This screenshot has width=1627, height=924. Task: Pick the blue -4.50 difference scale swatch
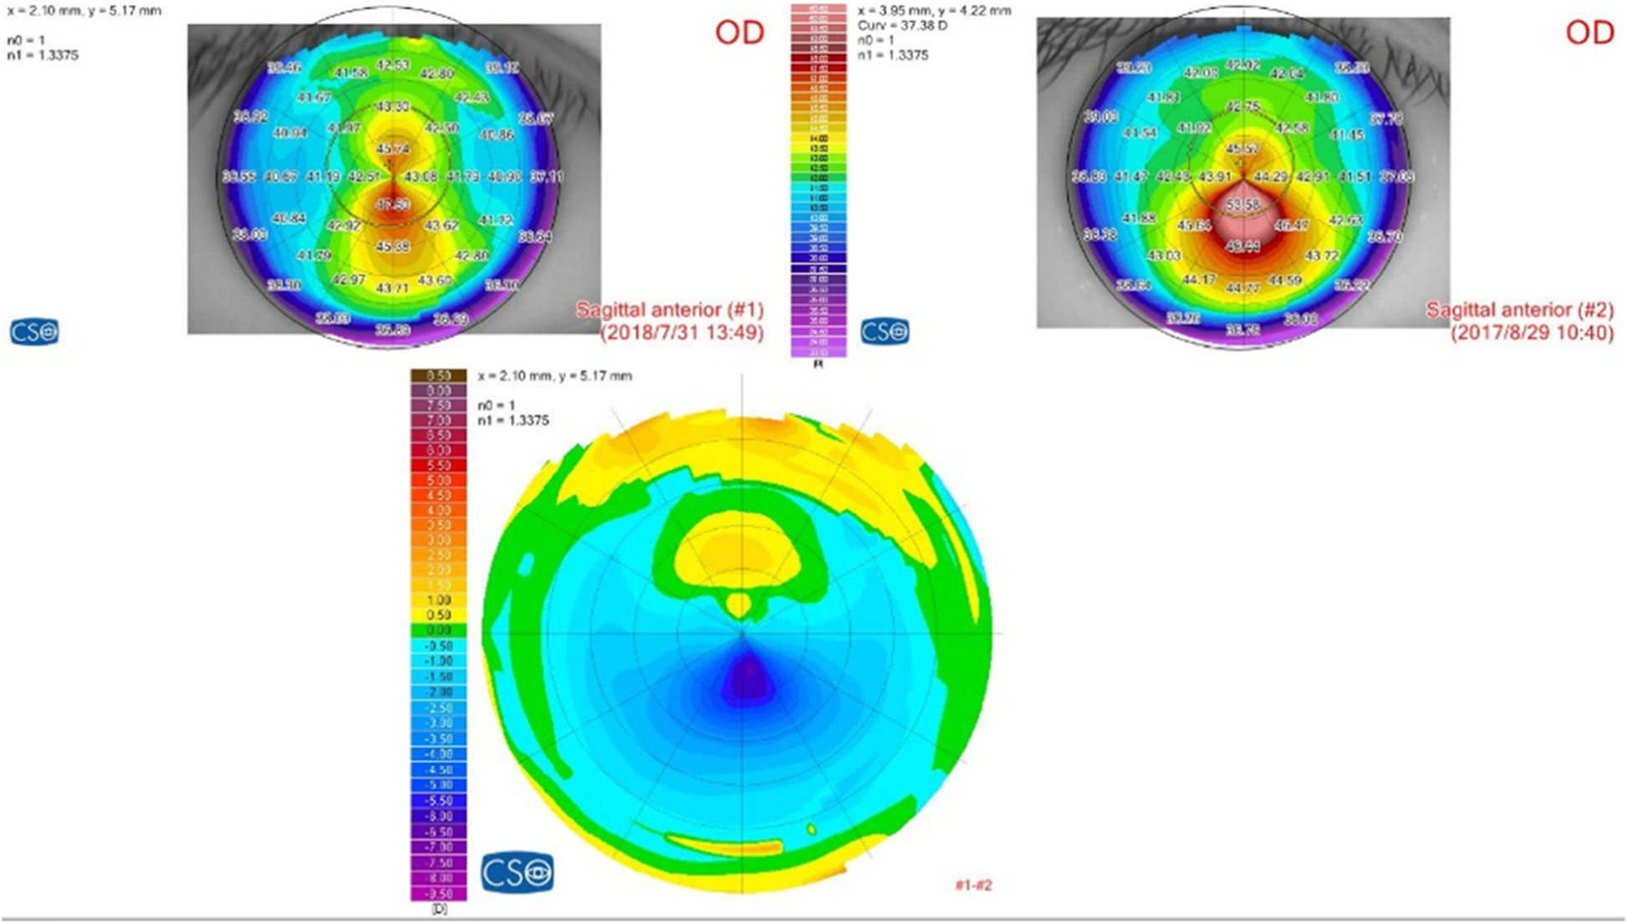439,769
